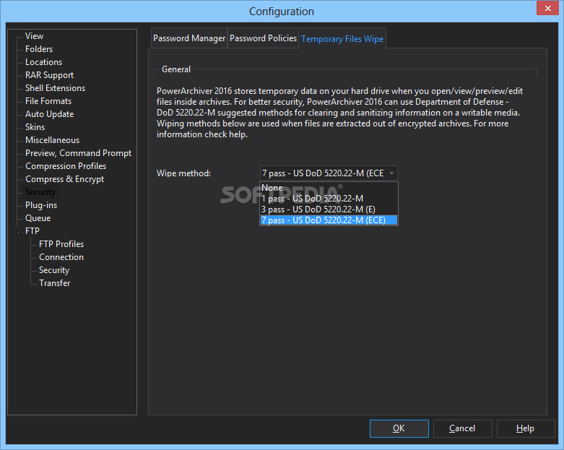Click the OK button
Image resolution: width=564 pixels, height=450 pixels.
(399, 428)
